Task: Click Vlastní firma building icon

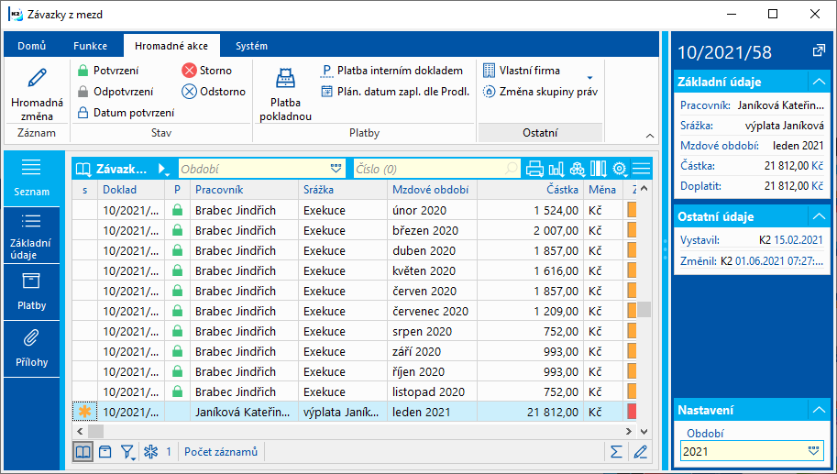Action: pos(489,71)
